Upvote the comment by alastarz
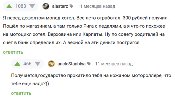The height and width of the screenshot is (98, 175). click(x=9, y=6)
